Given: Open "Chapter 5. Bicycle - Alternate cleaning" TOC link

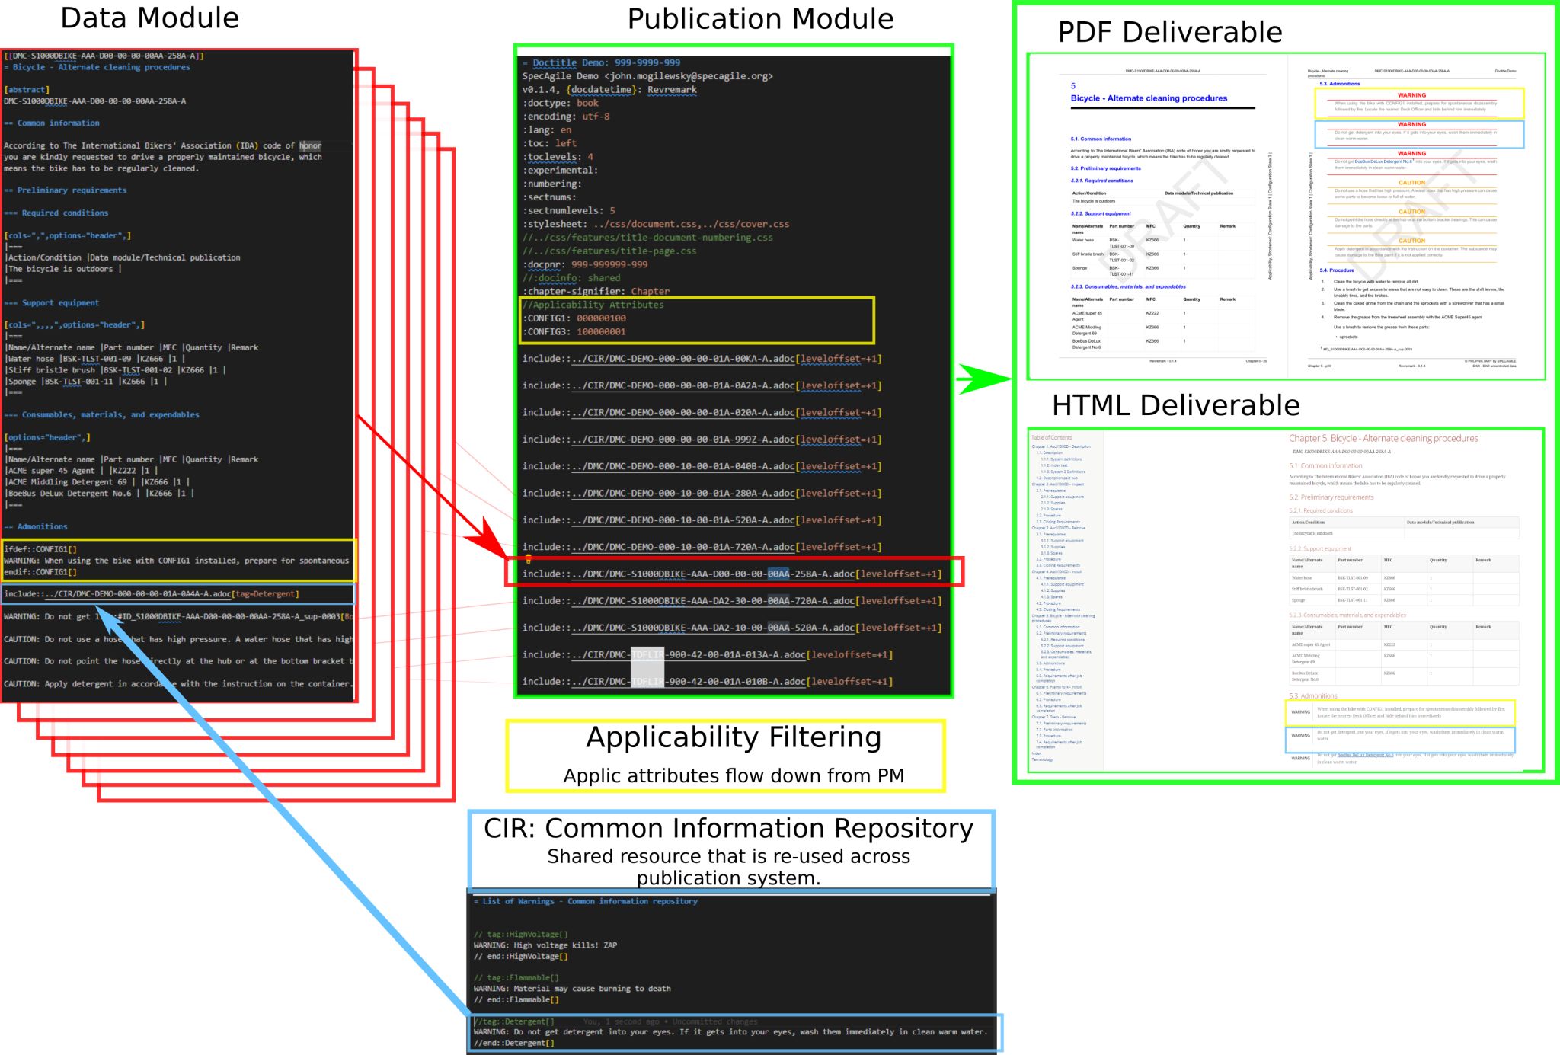Looking at the screenshot, I should (x=1063, y=615).
